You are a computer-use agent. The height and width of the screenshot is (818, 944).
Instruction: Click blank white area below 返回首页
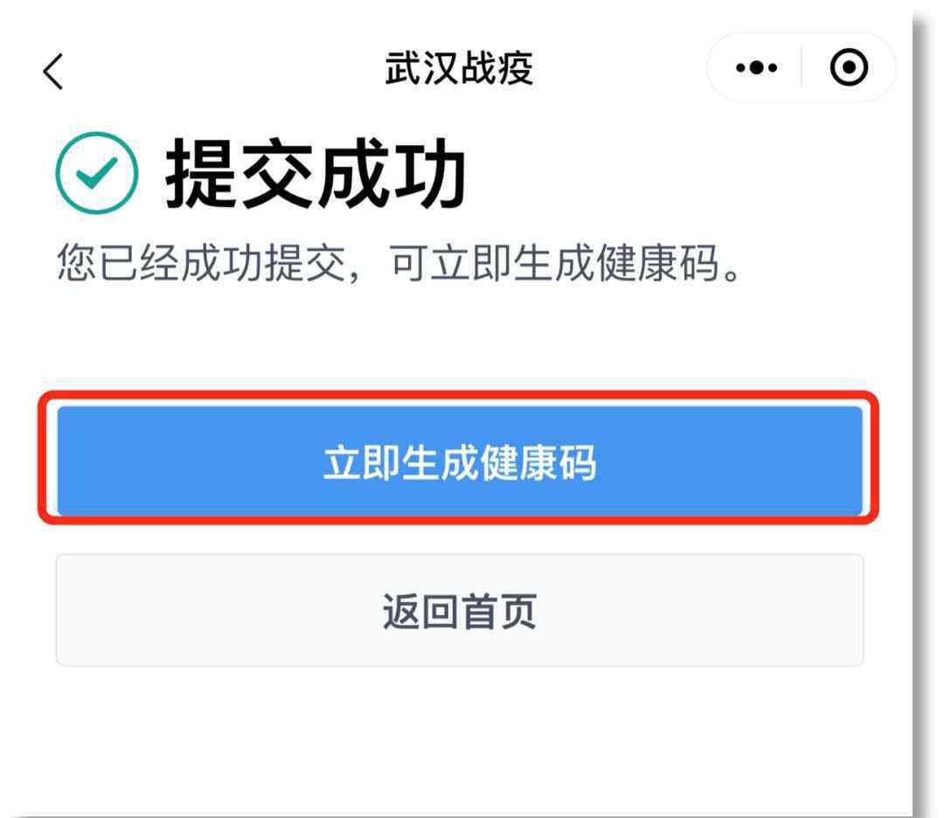[x=460, y=740]
